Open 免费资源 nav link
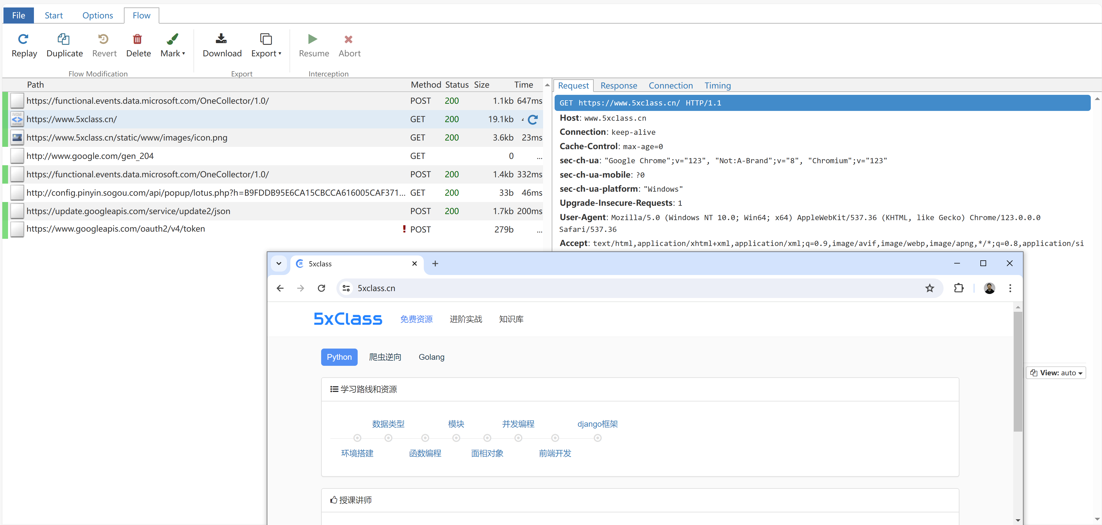1102x525 pixels. point(416,319)
